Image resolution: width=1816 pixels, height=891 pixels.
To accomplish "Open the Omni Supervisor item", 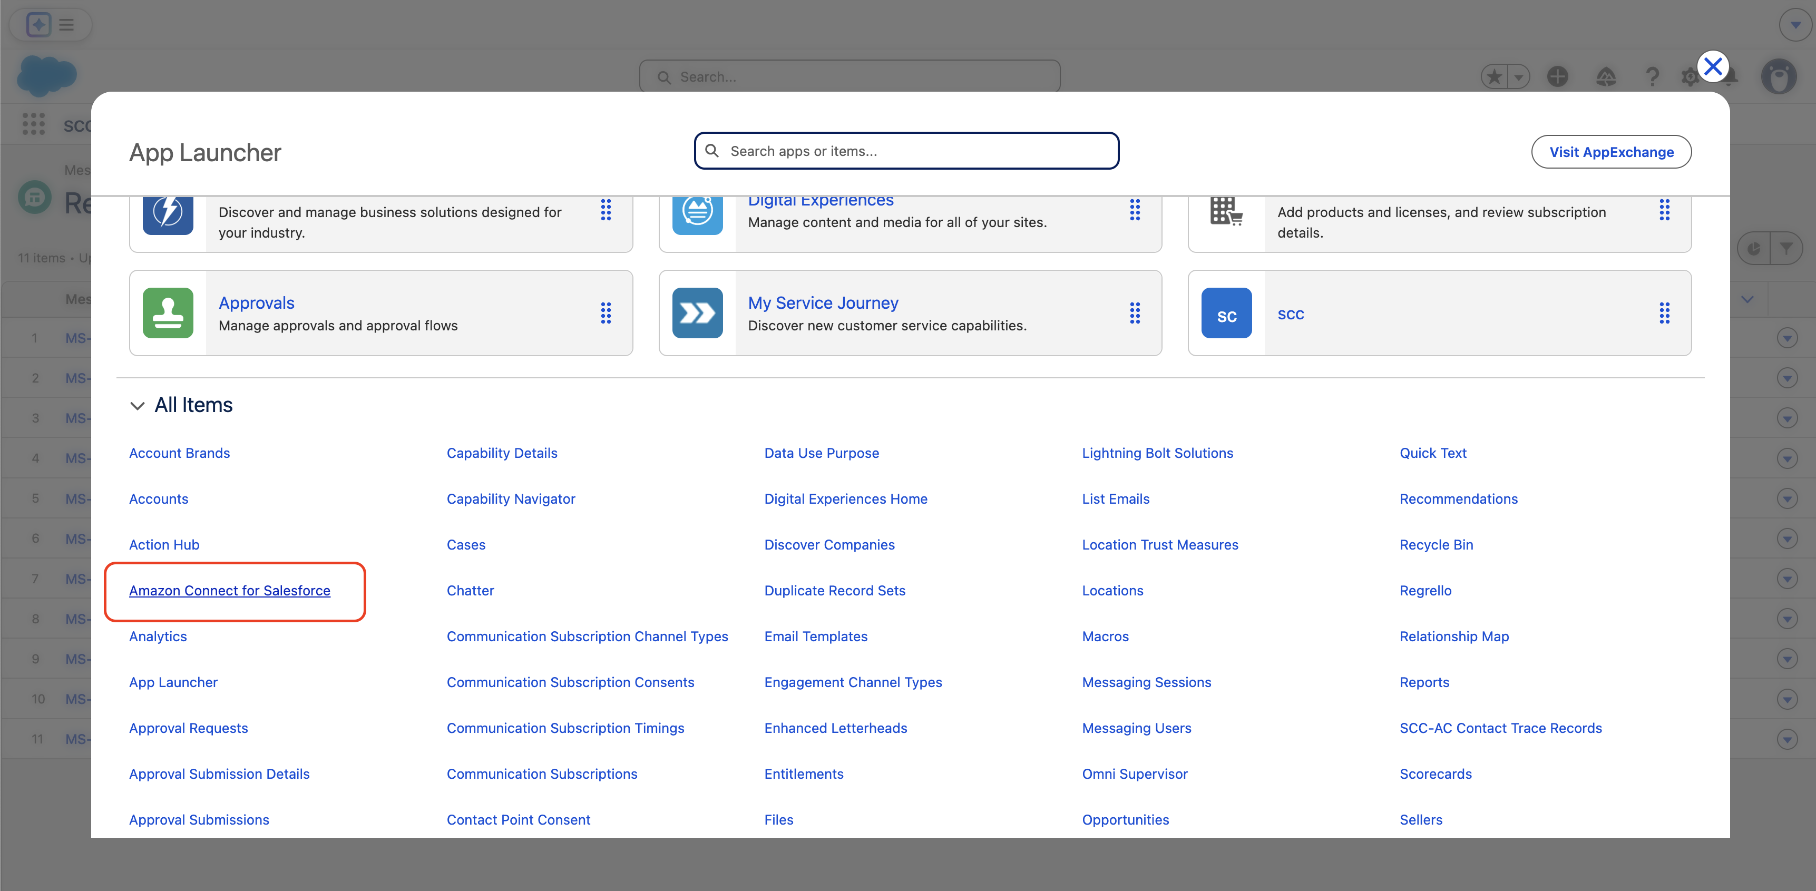I will 1134,774.
